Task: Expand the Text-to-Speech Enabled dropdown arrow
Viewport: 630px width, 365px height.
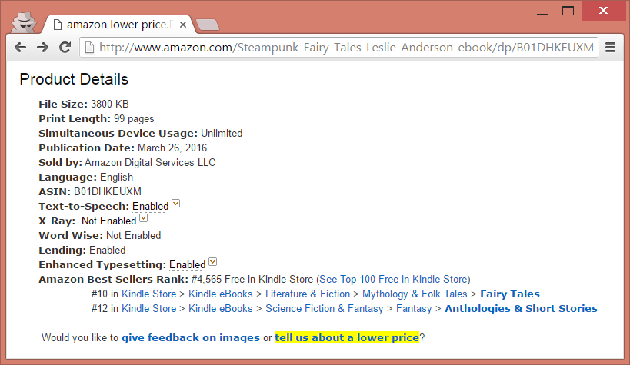Action: point(176,203)
